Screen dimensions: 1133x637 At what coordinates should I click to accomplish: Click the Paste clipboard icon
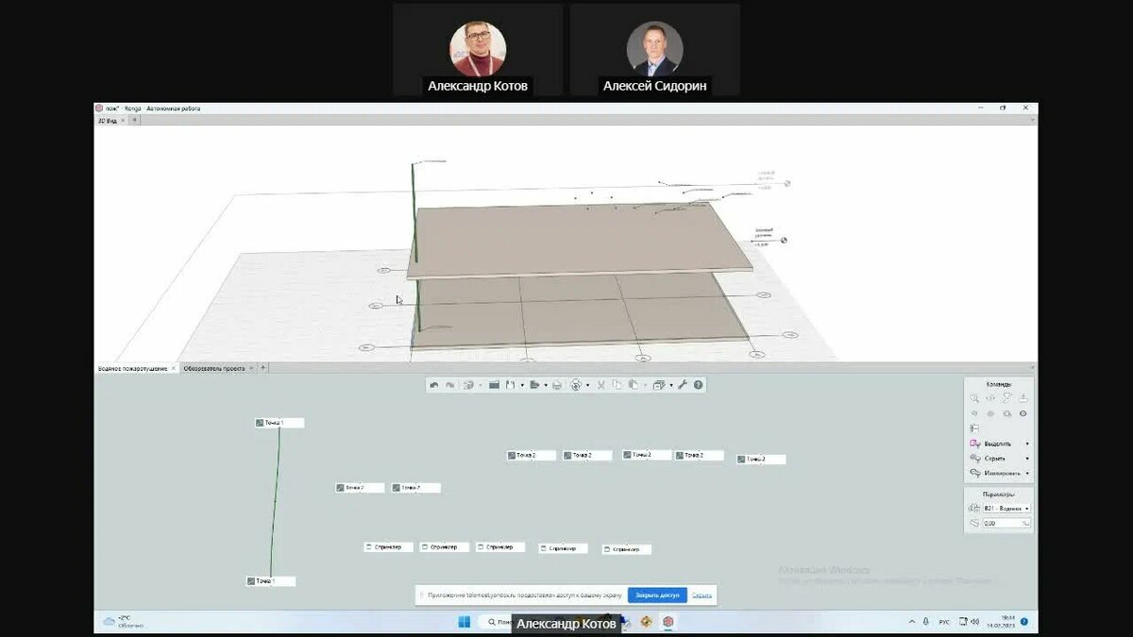pos(633,385)
